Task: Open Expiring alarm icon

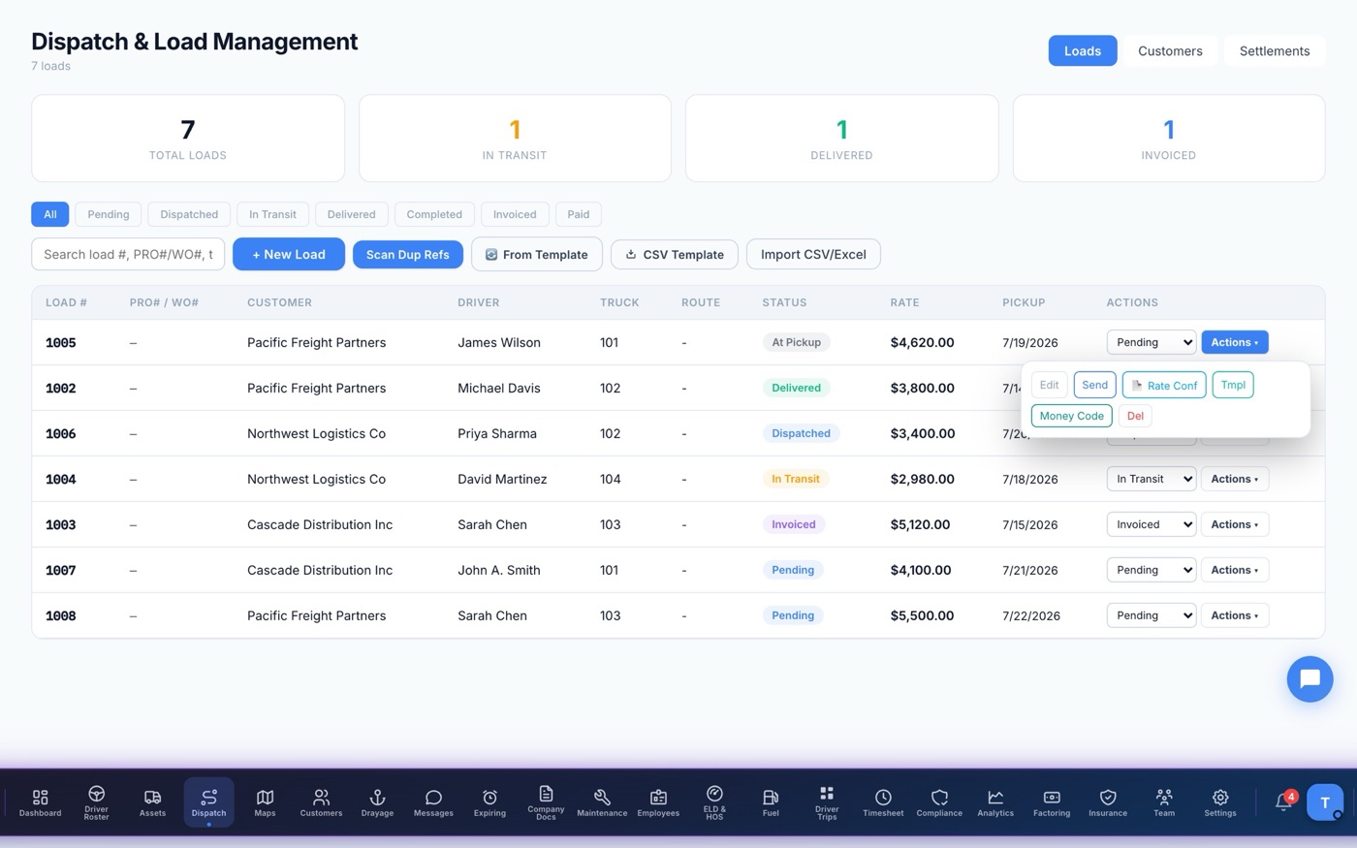Action: tap(489, 802)
